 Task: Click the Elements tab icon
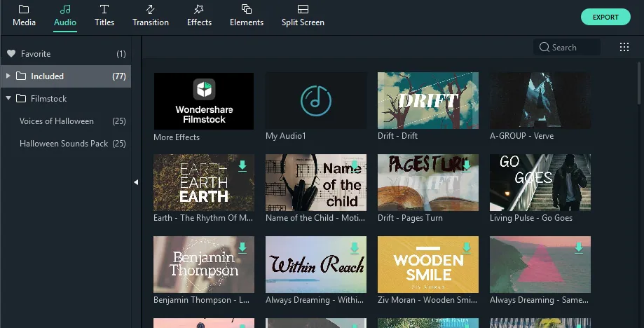pos(247,9)
